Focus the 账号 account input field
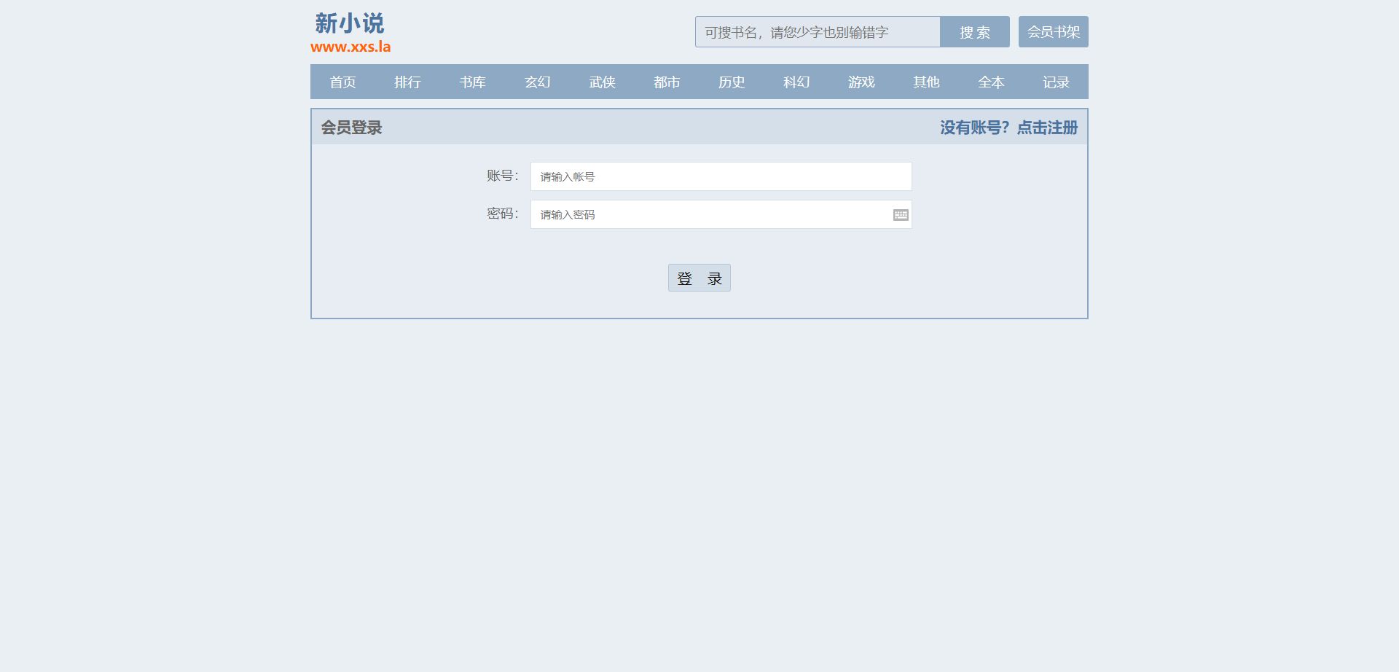The image size is (1399, 672). [x=721, y=176]
